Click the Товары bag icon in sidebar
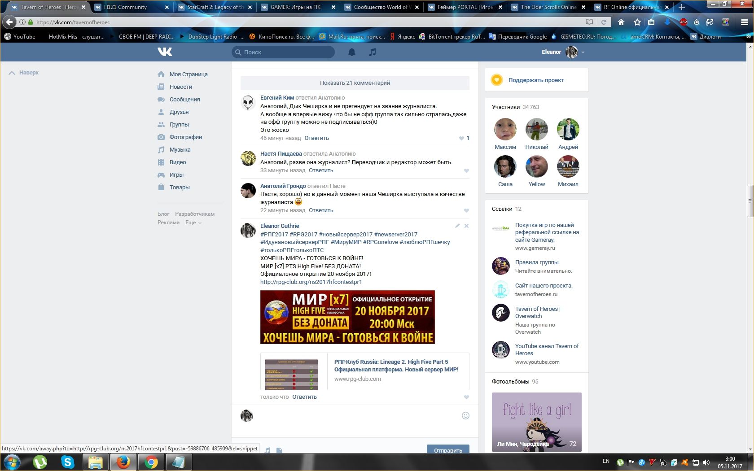The width and height of the screenshot is (754, 471). coord(161,188)
